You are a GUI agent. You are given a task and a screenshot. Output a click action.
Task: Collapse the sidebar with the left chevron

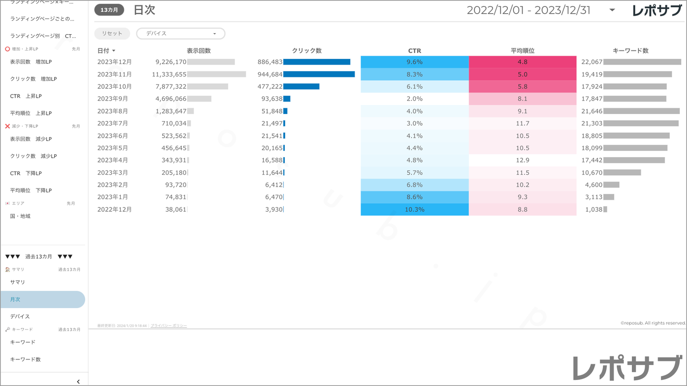(78, 381)
